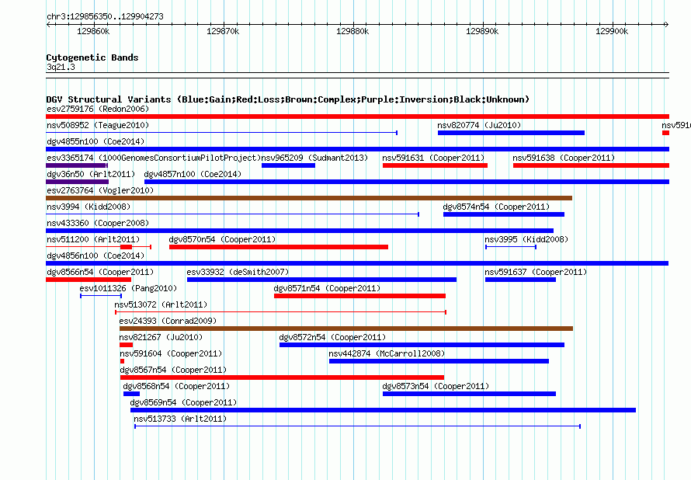The image size is (691, 480).
Task: Click the red esv2759176 loss bar
Action: coord(357,117)
